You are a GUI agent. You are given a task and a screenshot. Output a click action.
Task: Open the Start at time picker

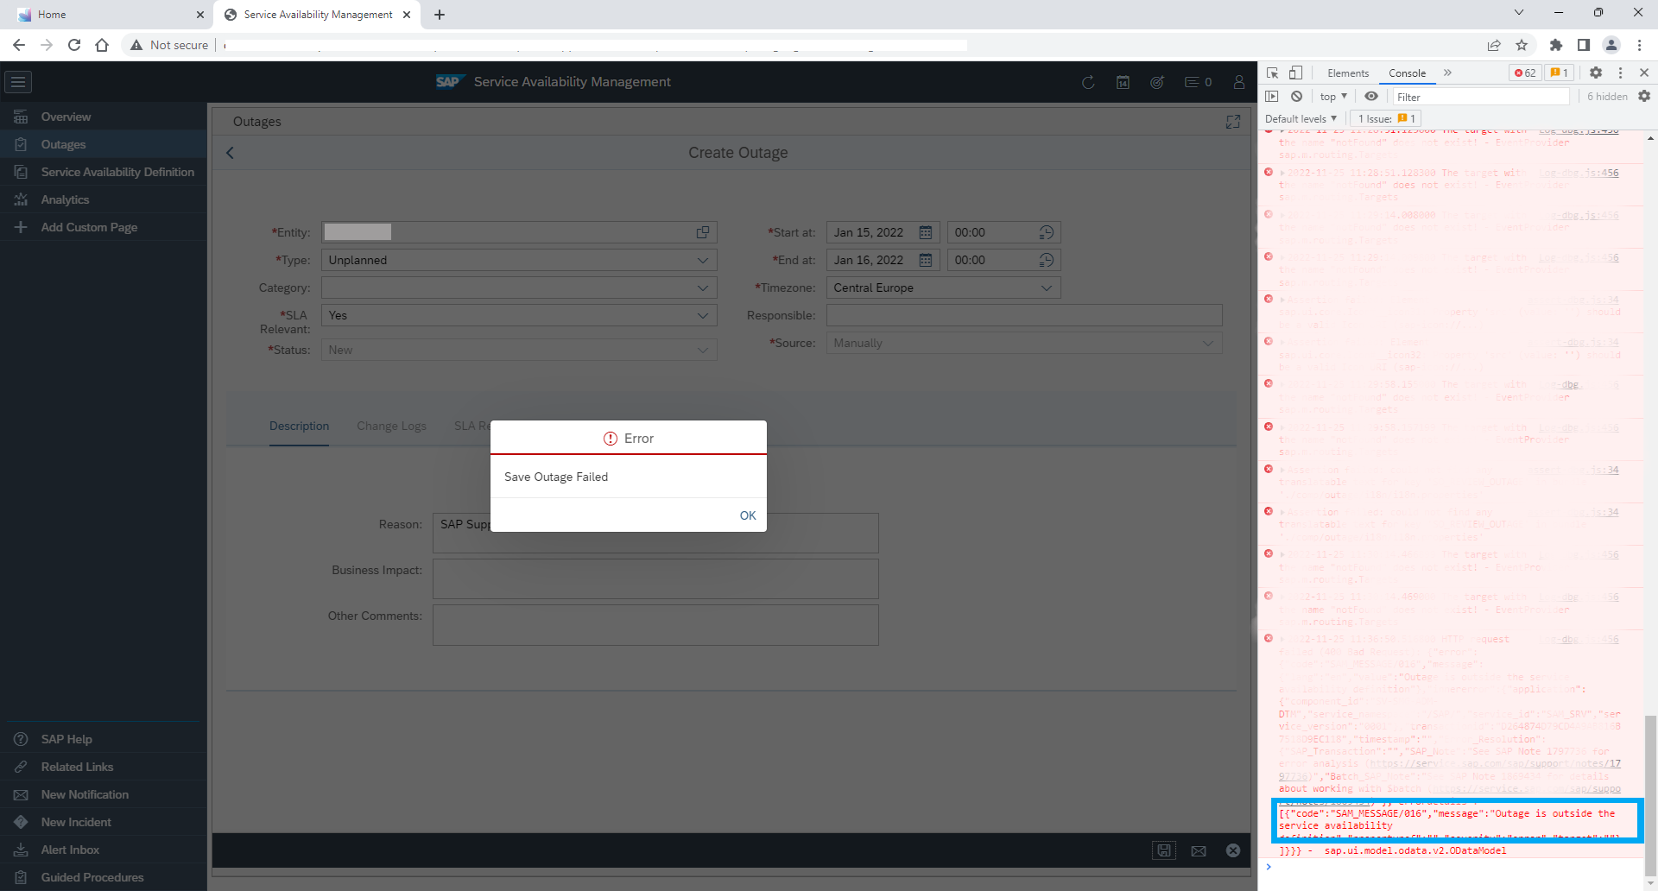pyautogui.click(x=1047, y=232)
